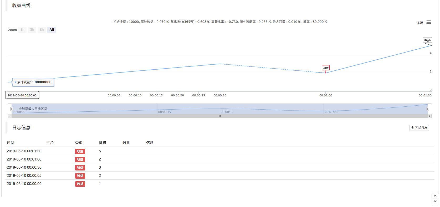Select the 1h zoom range
Screen dimensions: 440x207
(x=22, y=30)
